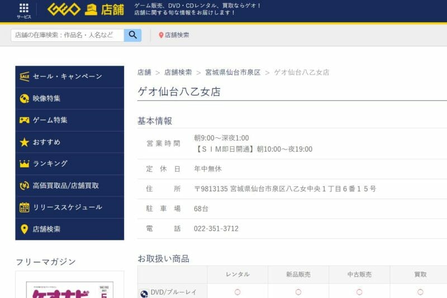Click the yen recycle icon for 高価買取品
Image resolution: width=447 pixels, height=298 pixels.
click(x=25, y=186)
